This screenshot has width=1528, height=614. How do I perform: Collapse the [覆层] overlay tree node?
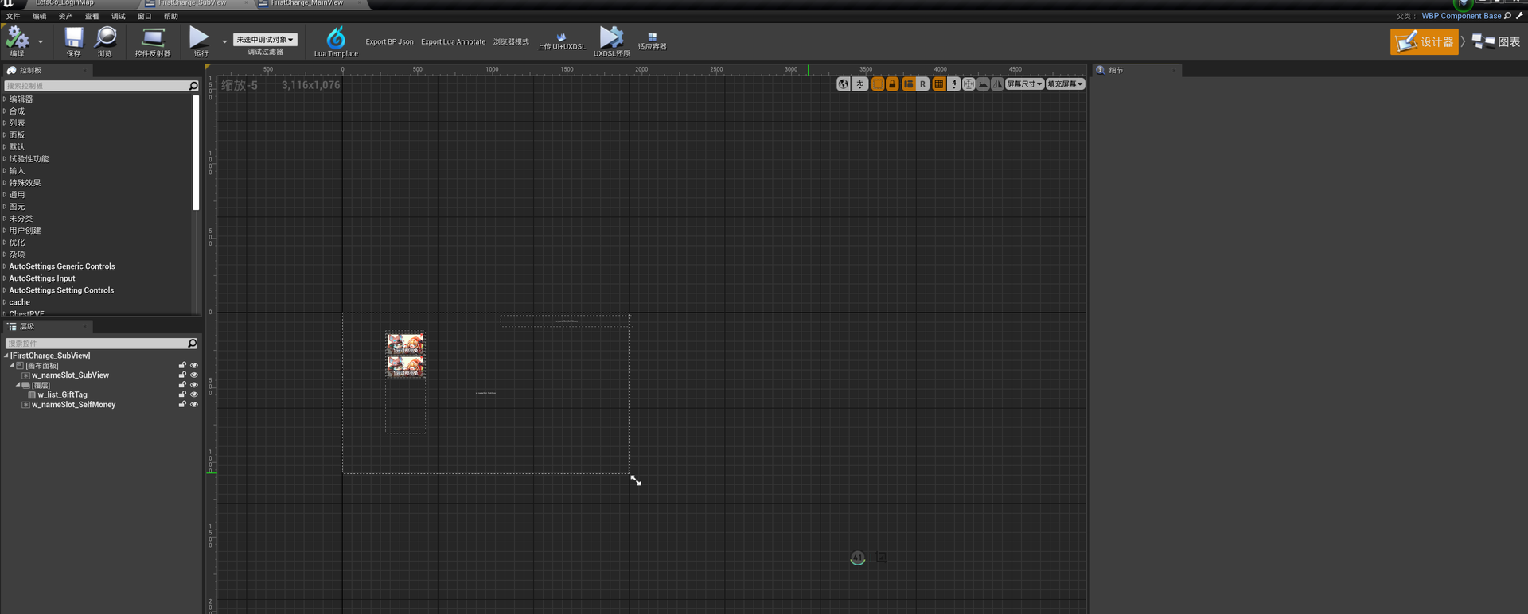pos(18,385)
